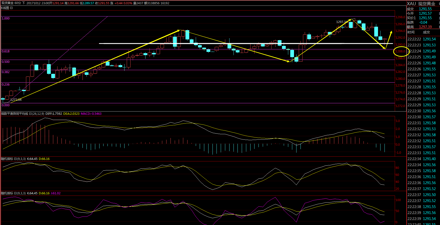Click the high price 1291.66 in header

[x=73, y=3]
